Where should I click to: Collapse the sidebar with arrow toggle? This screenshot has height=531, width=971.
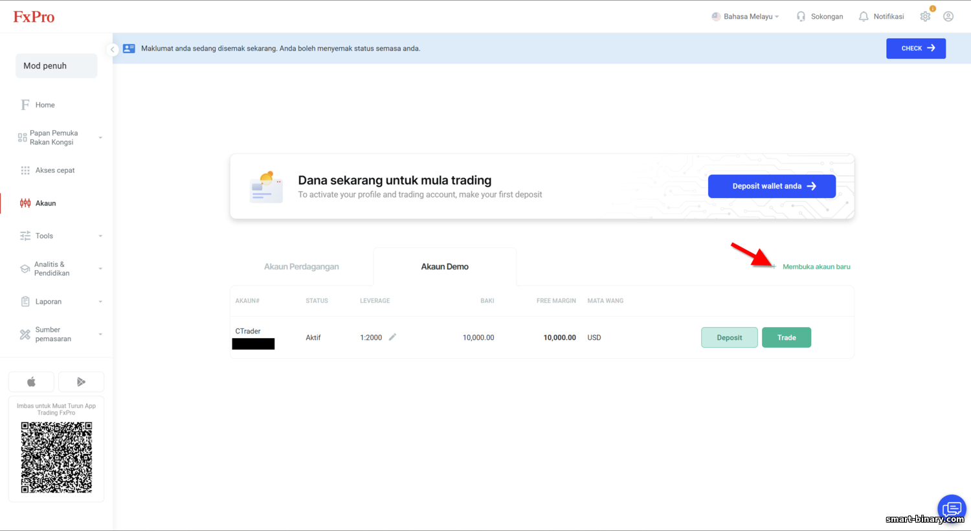[112, 49]
